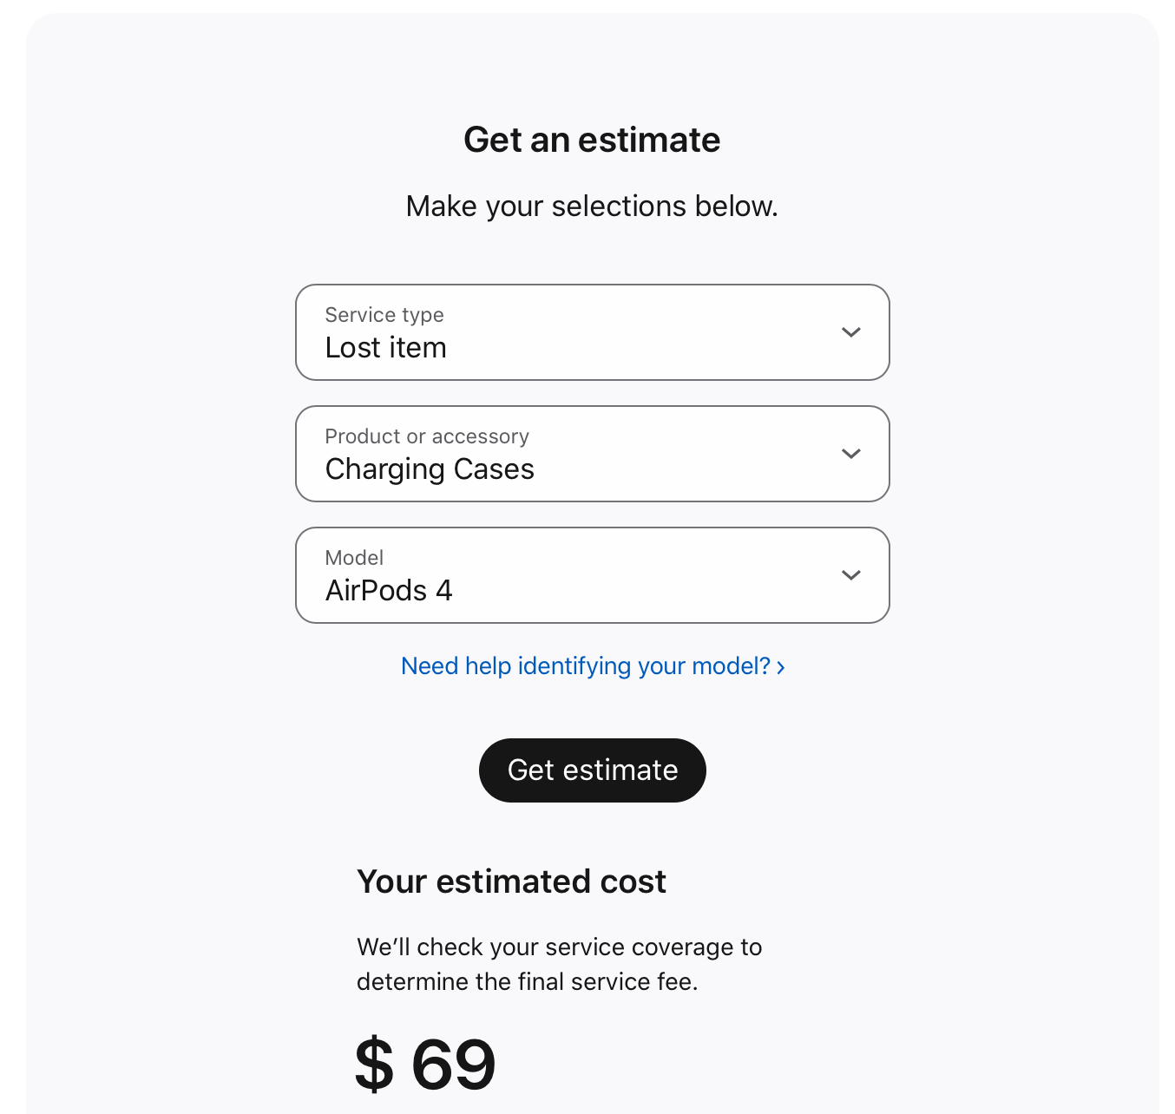Click the 'Model' field label
This screenshot has width=1175, height=1114.
354,558
